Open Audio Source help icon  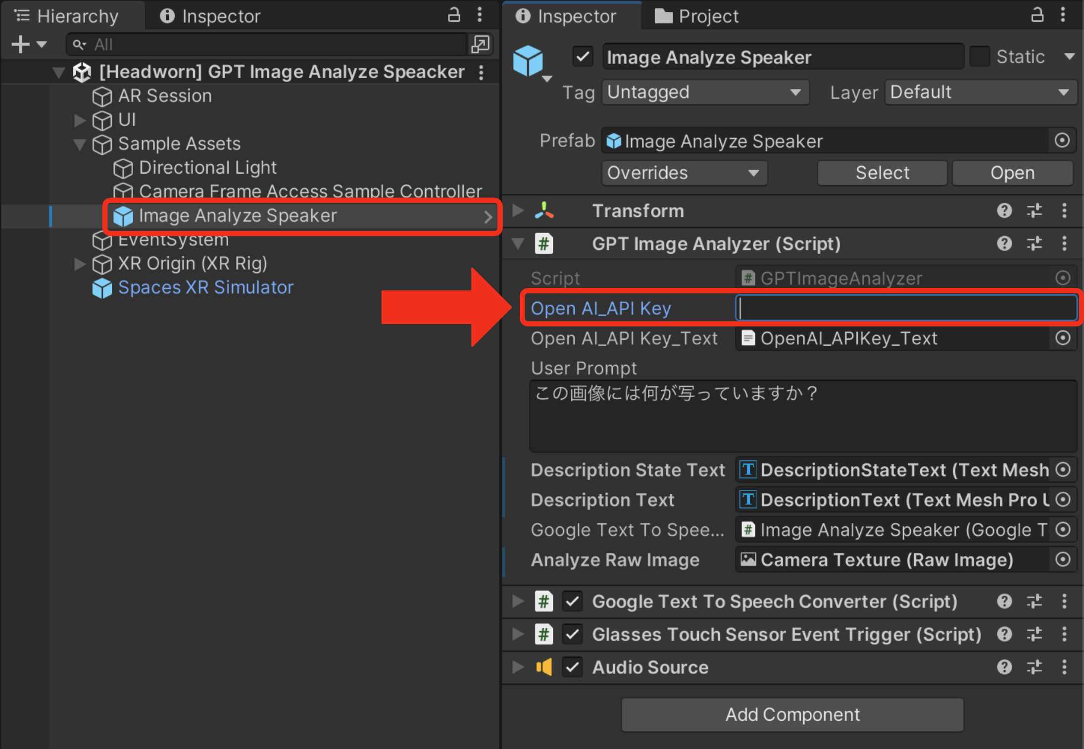tap(1004, 667)
